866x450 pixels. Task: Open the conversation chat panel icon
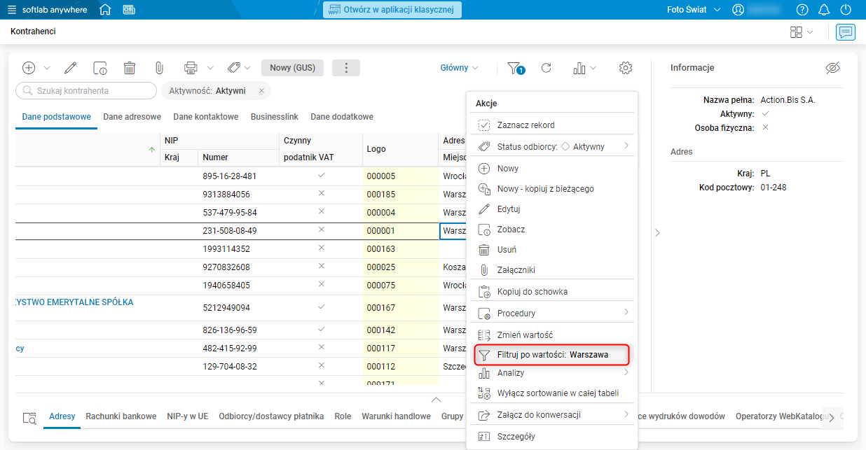tap(846, 32)
